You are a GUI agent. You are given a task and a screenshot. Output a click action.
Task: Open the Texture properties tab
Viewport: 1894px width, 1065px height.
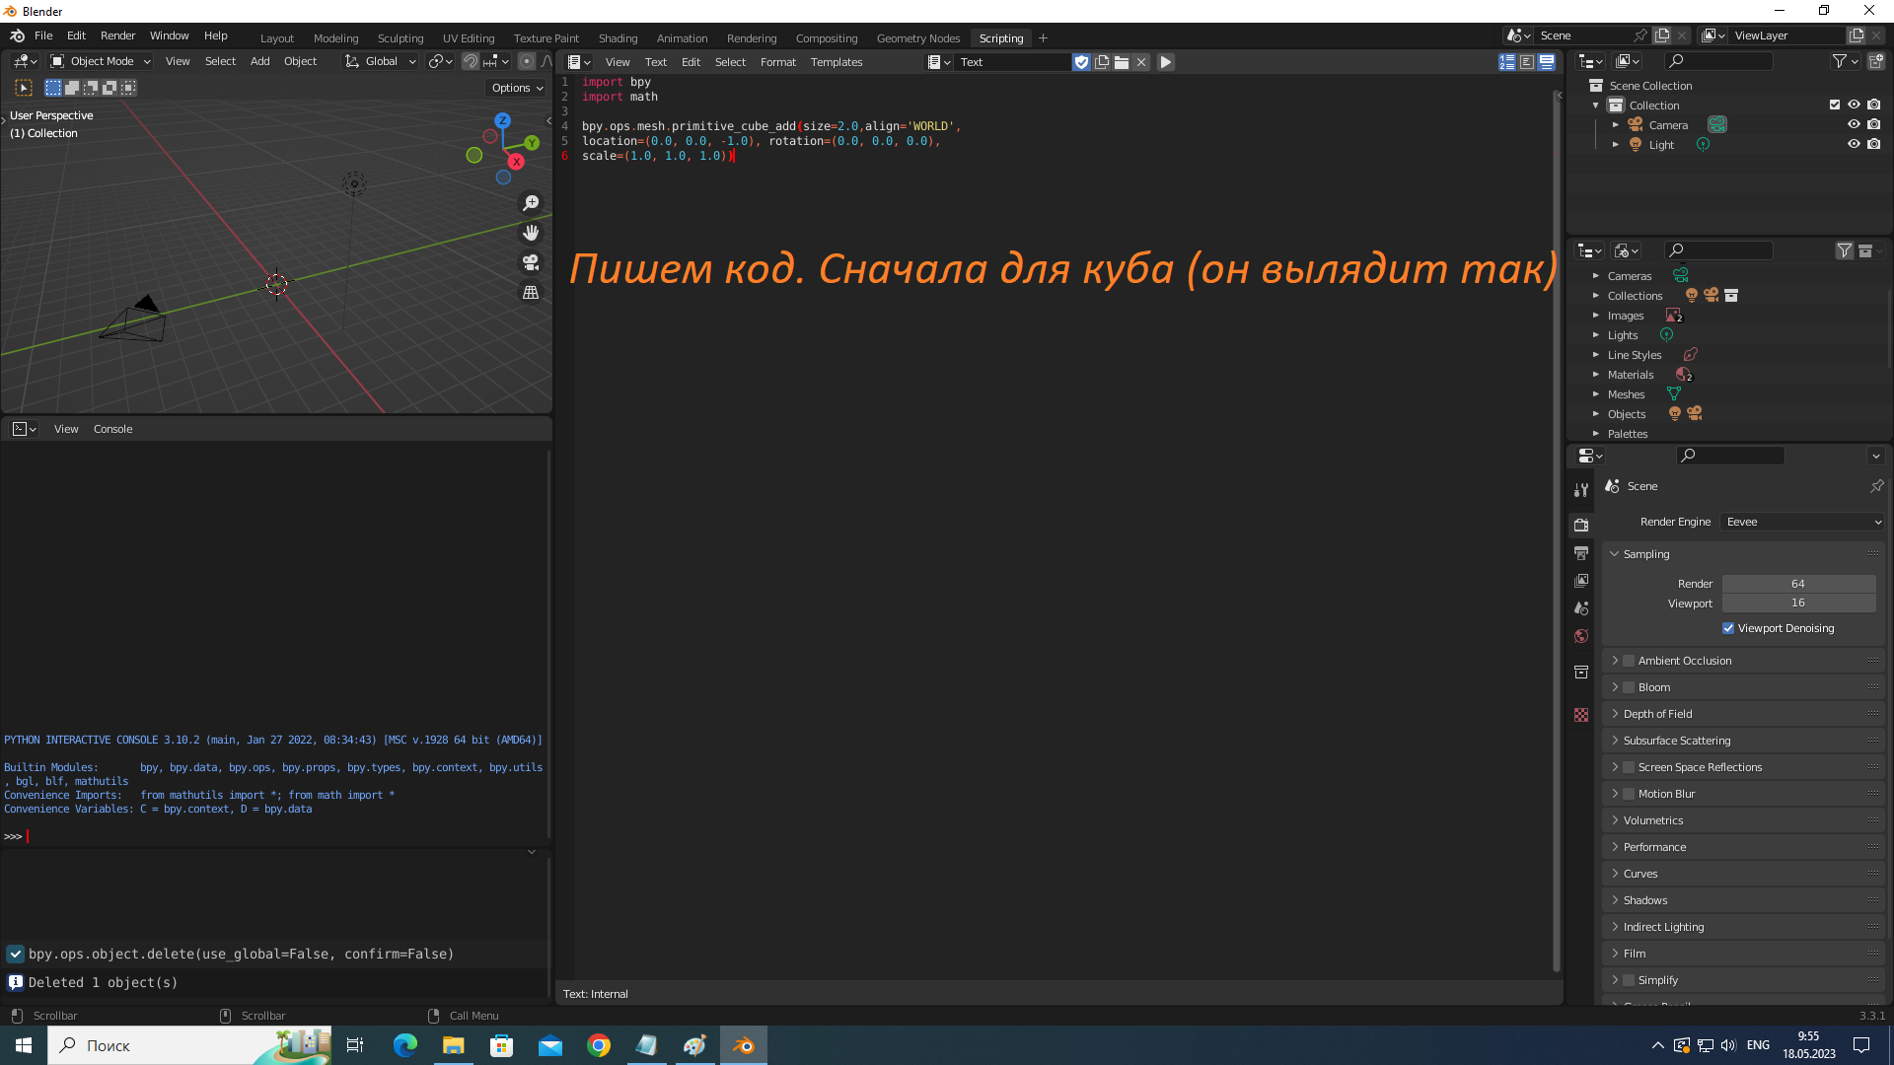coord(1581,715)
